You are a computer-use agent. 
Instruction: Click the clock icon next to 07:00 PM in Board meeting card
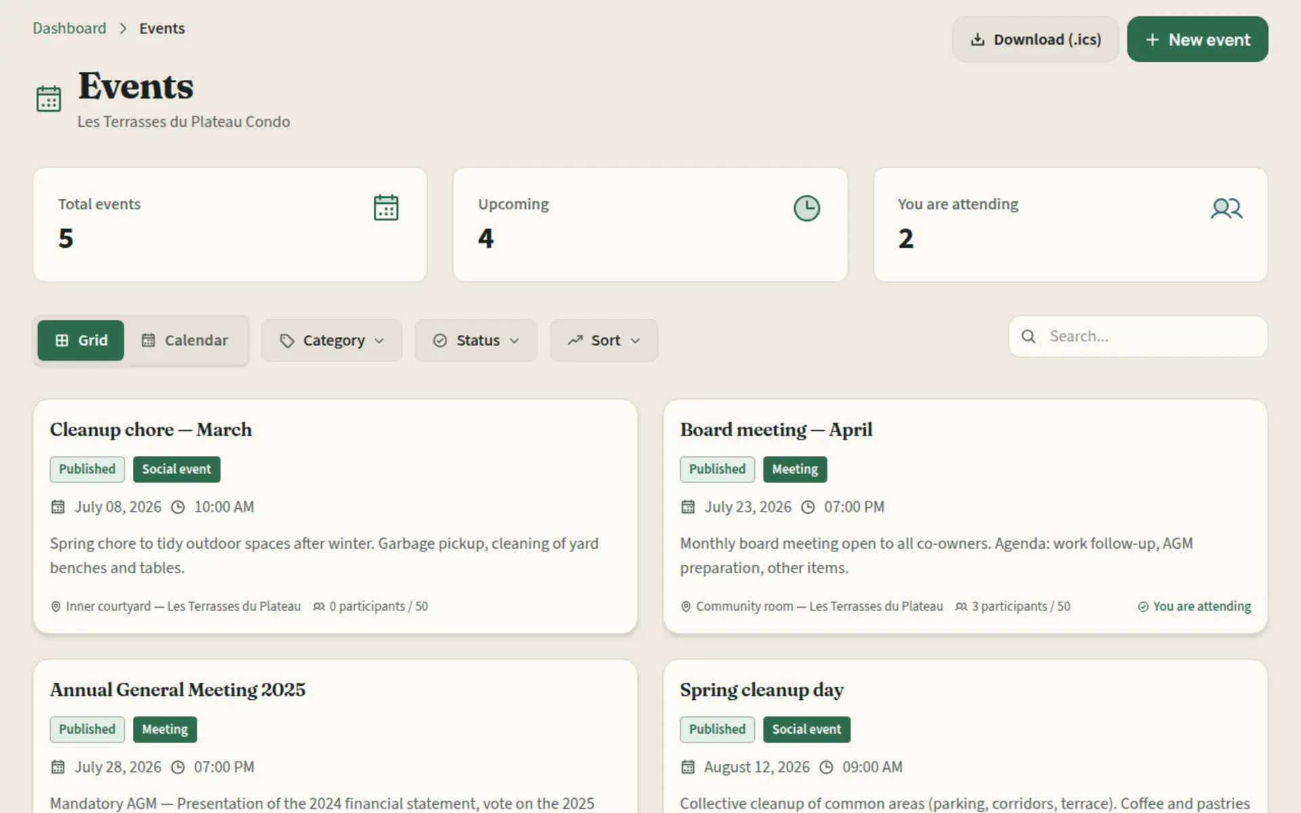click(x=808, y=507)
